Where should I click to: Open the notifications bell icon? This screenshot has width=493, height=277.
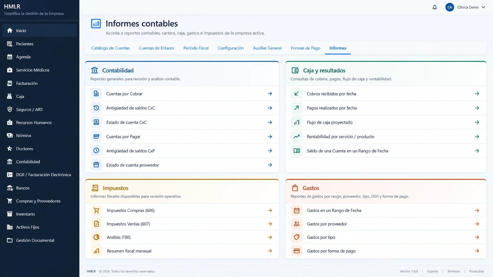pos(435,7)
